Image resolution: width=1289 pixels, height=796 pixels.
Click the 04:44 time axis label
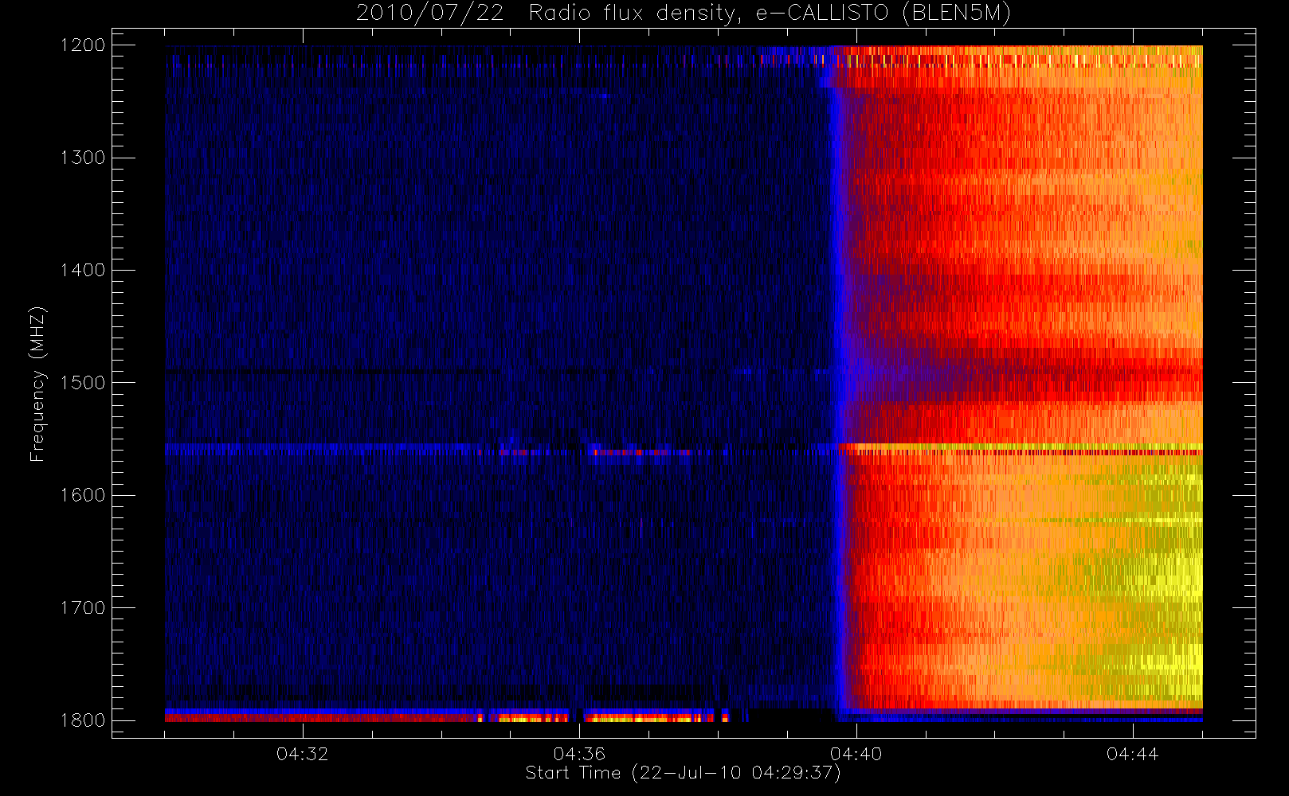(x=1133, y=754)
